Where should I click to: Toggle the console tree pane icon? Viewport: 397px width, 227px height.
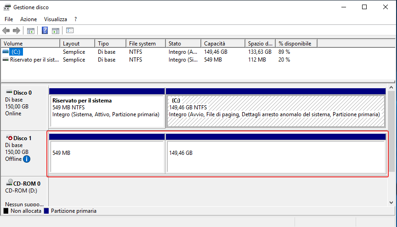31,31
